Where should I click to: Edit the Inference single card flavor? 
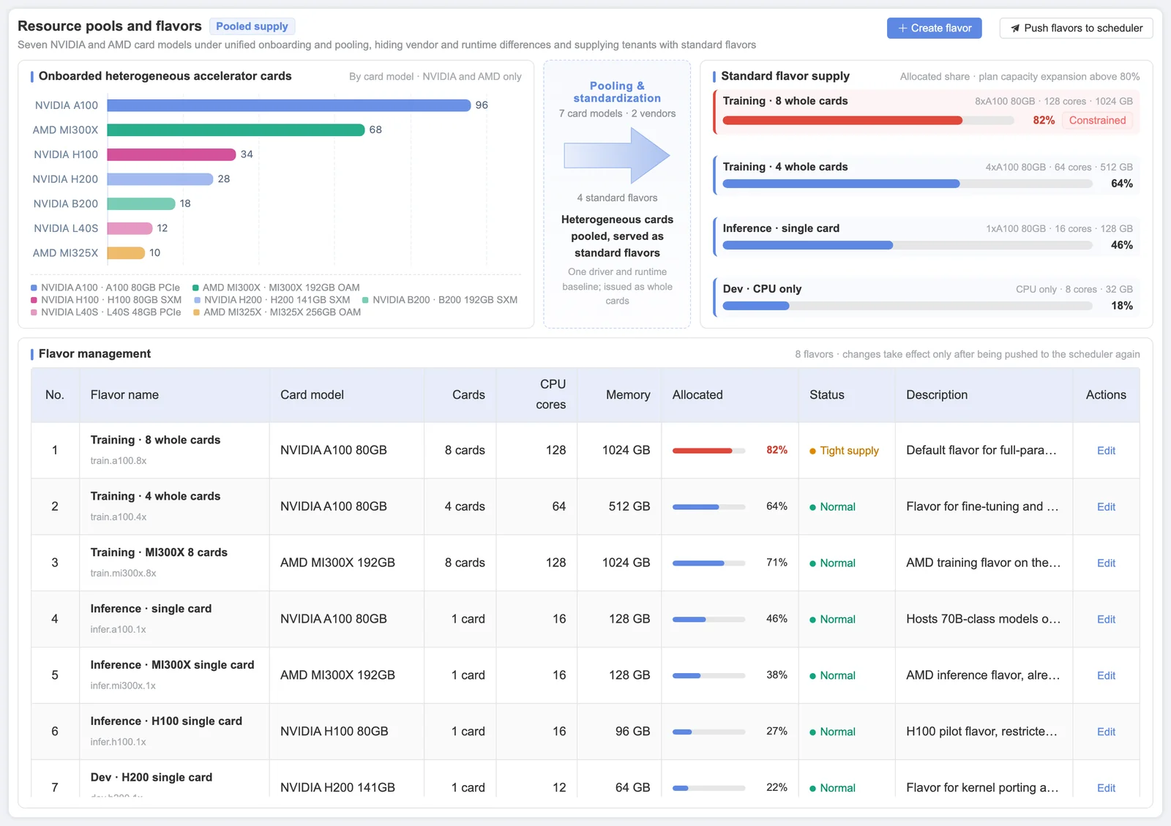pyautogui.click(x=1106, y=620)
